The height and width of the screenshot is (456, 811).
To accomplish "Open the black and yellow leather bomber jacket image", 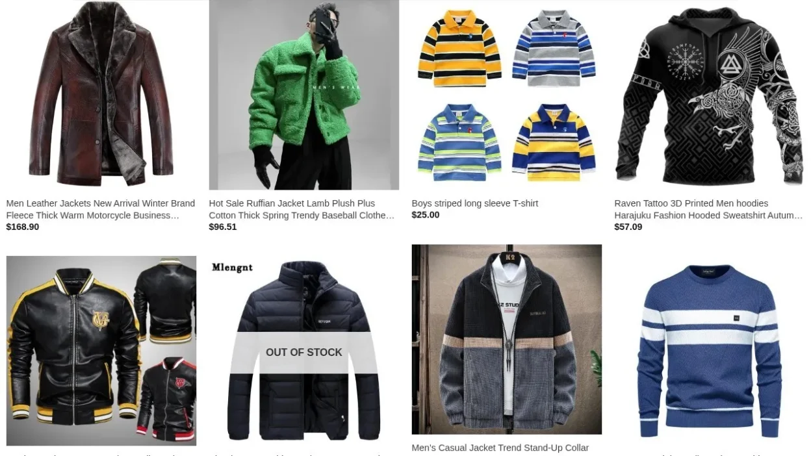I will tap(101, 351).
